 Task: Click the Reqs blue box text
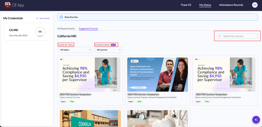click(x=71, y=17)
